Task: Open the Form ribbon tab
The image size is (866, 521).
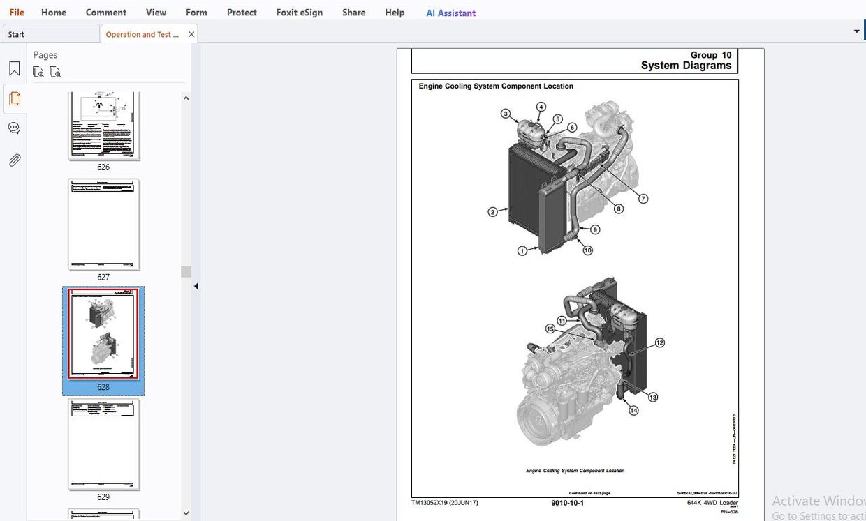Action: pyautogui.click(x=196, y=13)
